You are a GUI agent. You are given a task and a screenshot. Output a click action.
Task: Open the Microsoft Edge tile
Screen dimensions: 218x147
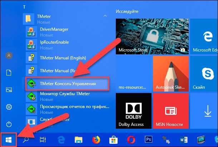pyautogui.click(x=204, y=36)
